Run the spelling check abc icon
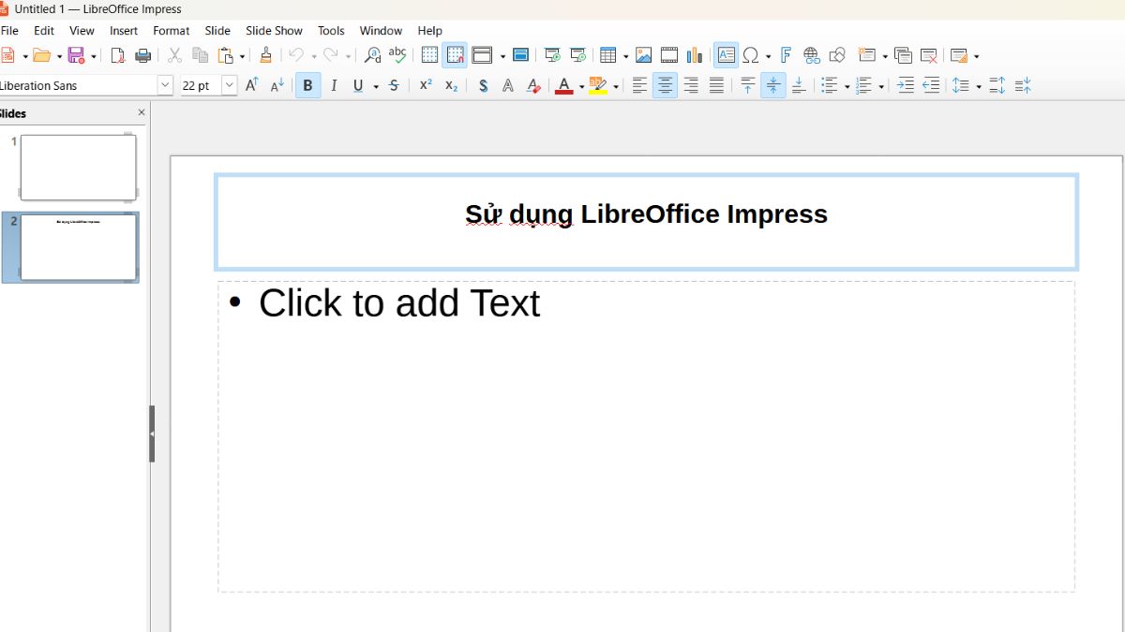Image resolution: width=1125 pixels, height=632 pixels. 397,55
